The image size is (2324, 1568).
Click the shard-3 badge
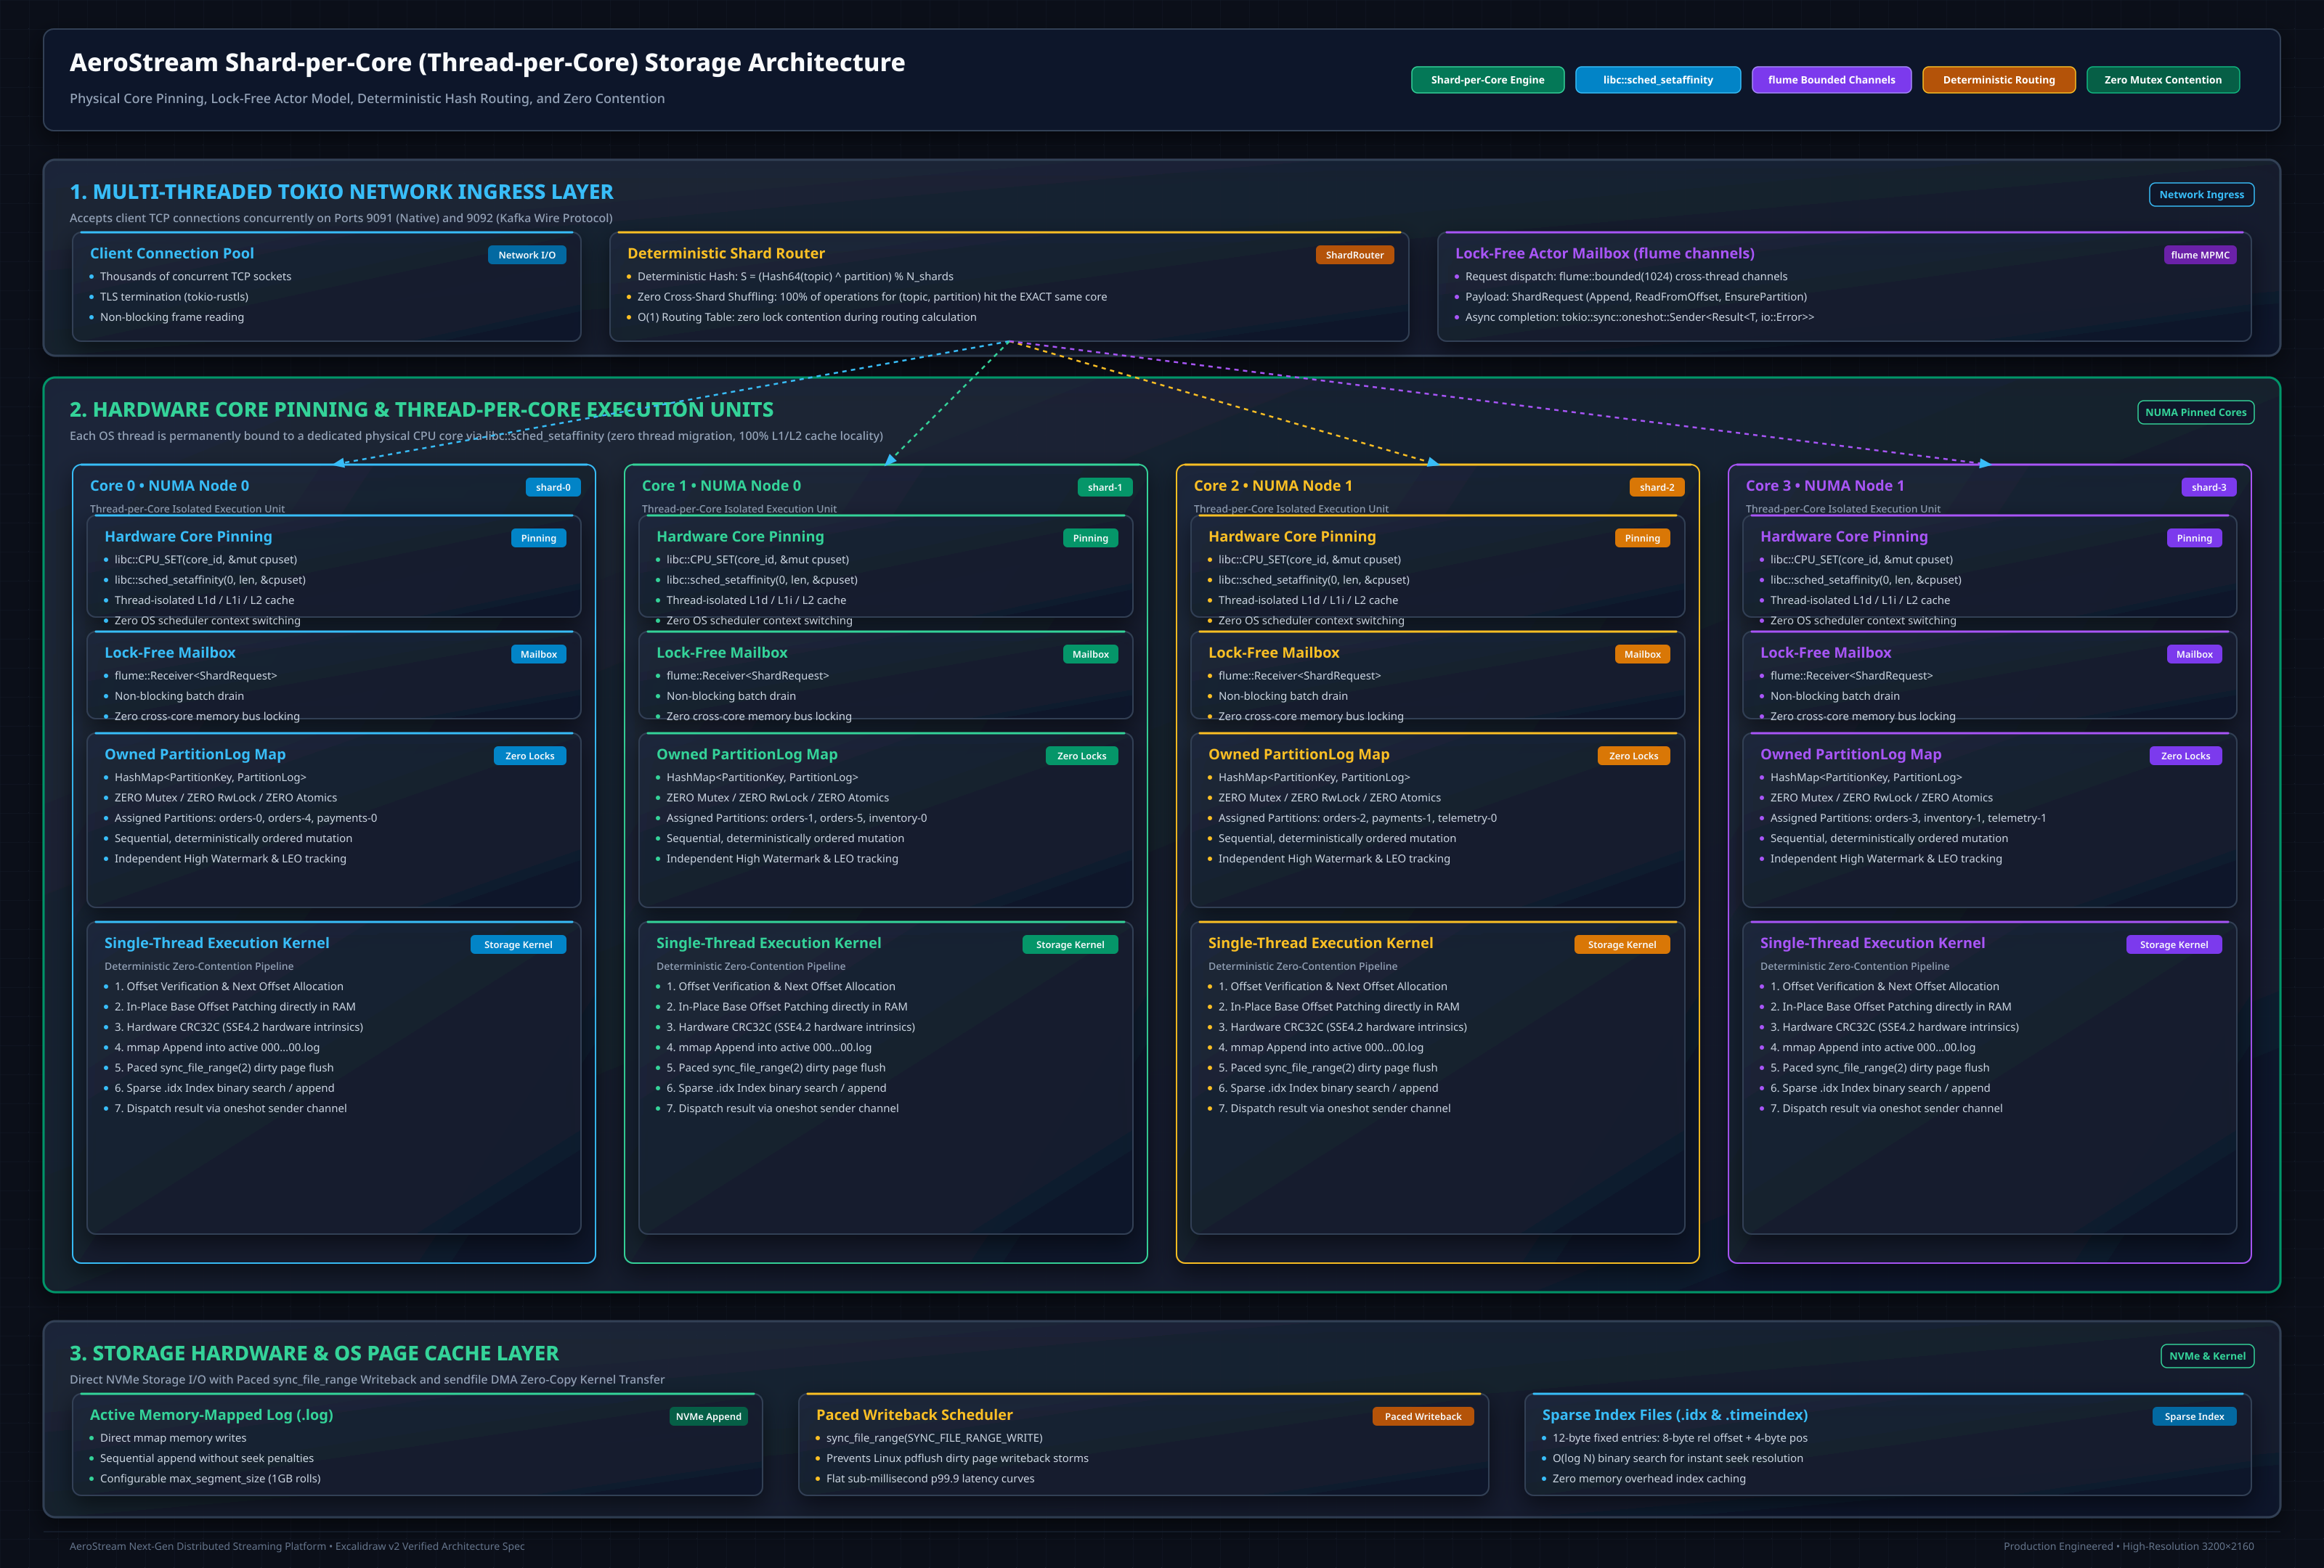pos(2208,488)
